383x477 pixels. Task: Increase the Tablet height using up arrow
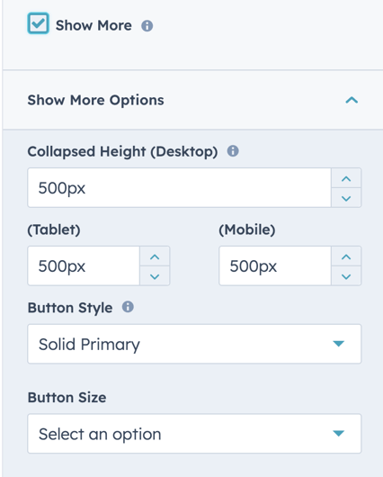[155, 256]
